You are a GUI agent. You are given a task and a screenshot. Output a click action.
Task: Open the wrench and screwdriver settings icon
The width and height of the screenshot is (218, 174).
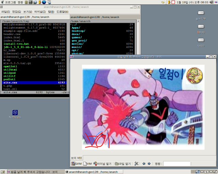[136, 163]
